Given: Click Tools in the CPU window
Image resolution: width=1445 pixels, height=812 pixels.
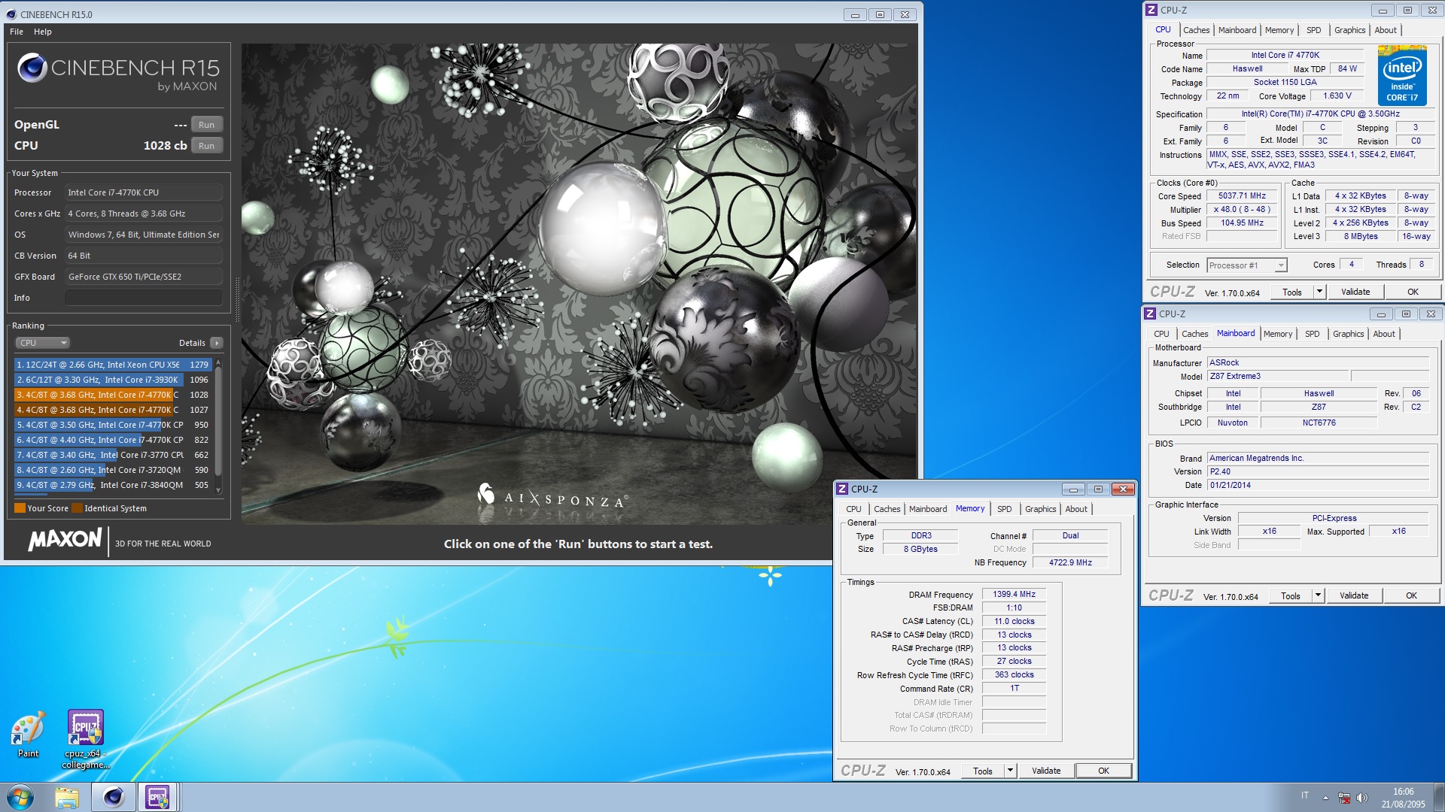Looking at the screenshot, I should (x=1292, y=292).
